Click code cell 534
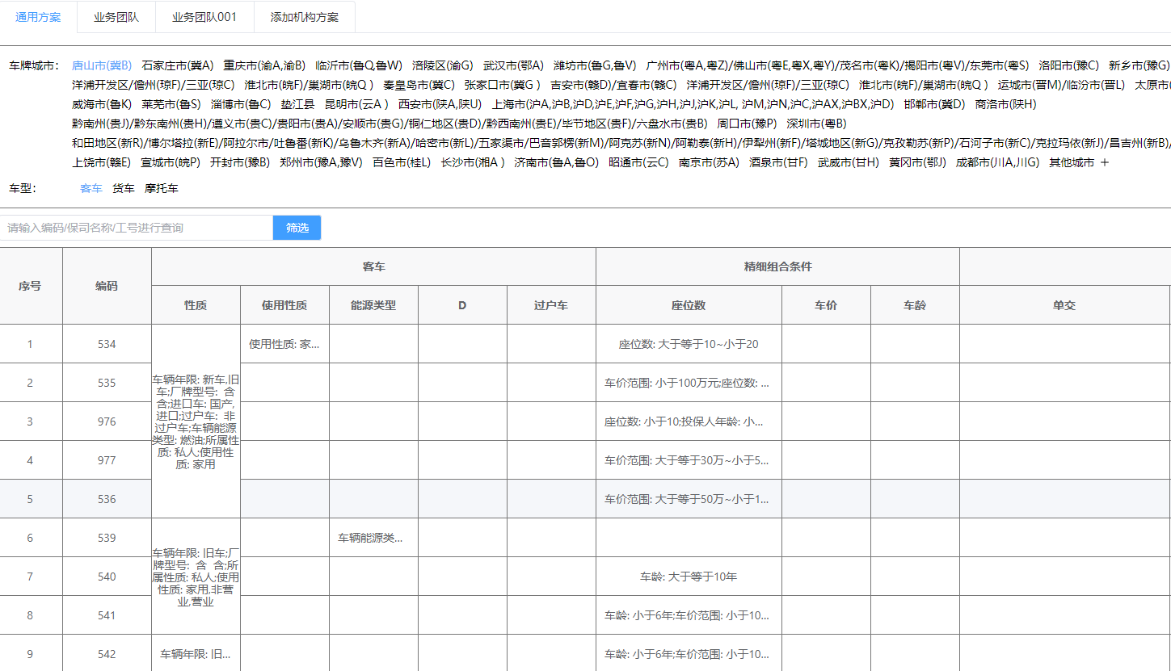1171x671 pixels. click(107, 344)
